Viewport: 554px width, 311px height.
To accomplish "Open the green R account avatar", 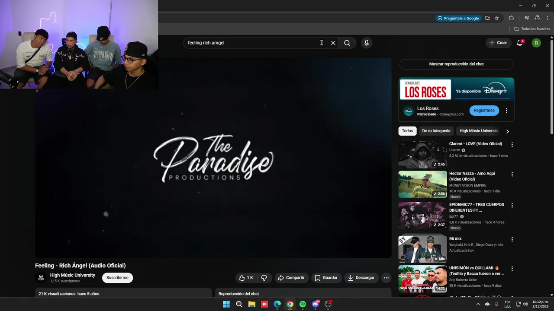I will pos(536,43).
